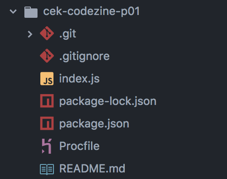Expand the .git folder chevron
The height and width of the screenshot is (179, 227).
pyautogui.click(x=30, y=34)
